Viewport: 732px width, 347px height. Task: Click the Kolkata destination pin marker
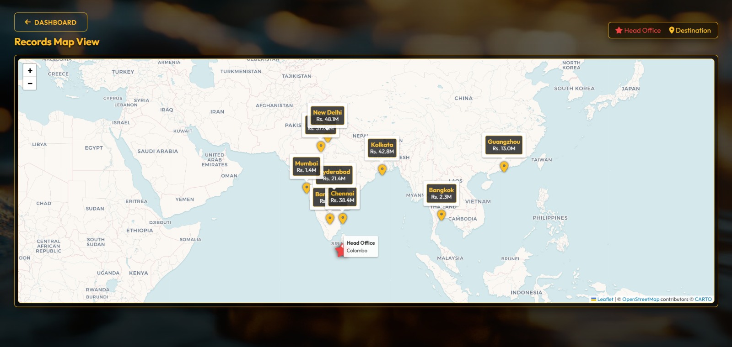382,170
